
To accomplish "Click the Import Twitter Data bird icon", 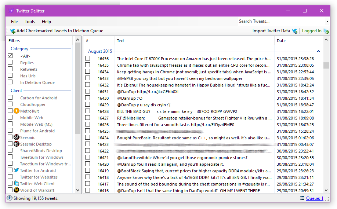I will click(x=294, y=31).
